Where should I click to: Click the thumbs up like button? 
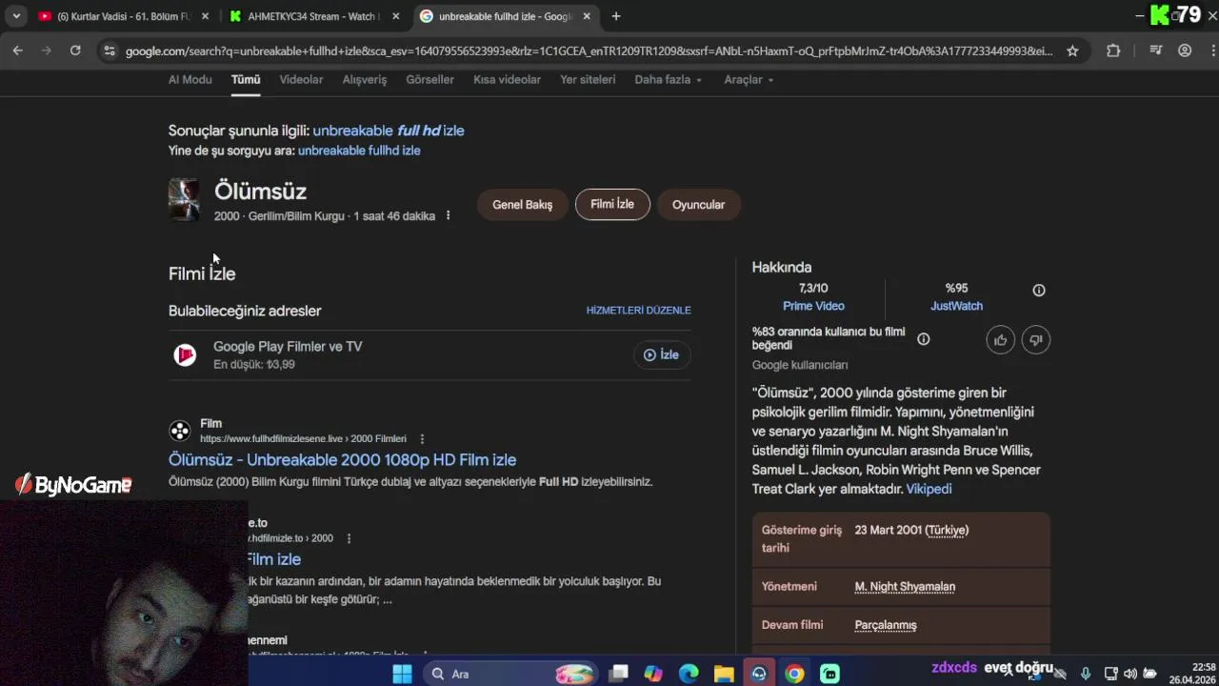(x=1000, y=339)
